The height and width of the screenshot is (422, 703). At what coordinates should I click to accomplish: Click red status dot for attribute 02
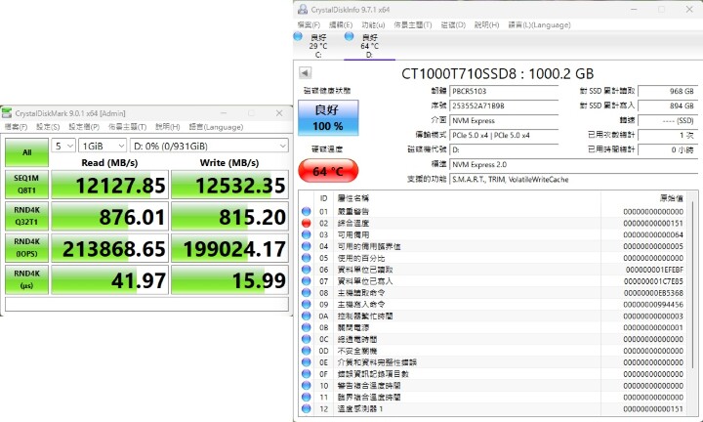pyautogui.click(x=307, y=224)
